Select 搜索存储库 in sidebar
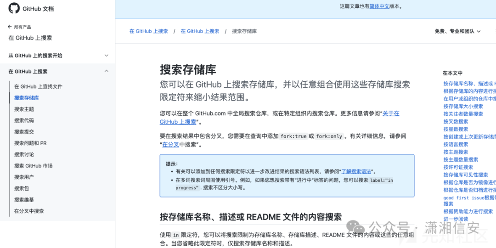 click(x=27, y=98)
